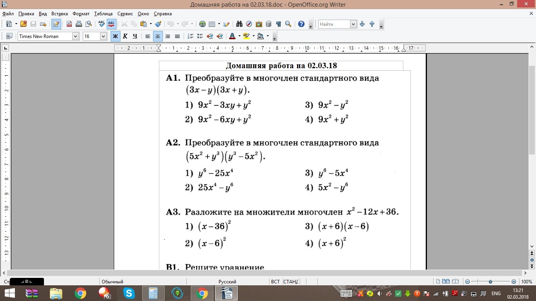
Task: Open the Формат menu
Action: pyautogui.click(x=81, y=14)
